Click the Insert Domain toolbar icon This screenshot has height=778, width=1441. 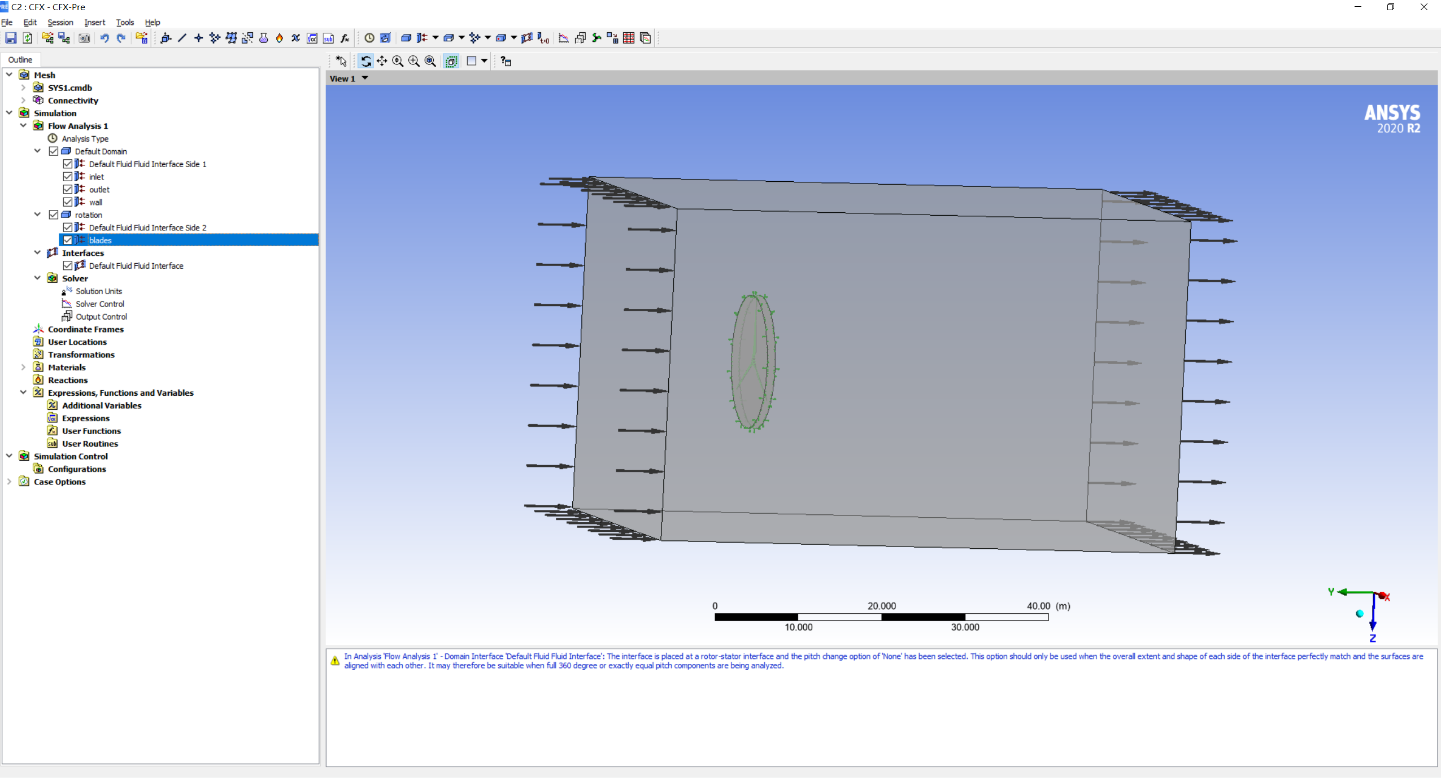point(406,38)
